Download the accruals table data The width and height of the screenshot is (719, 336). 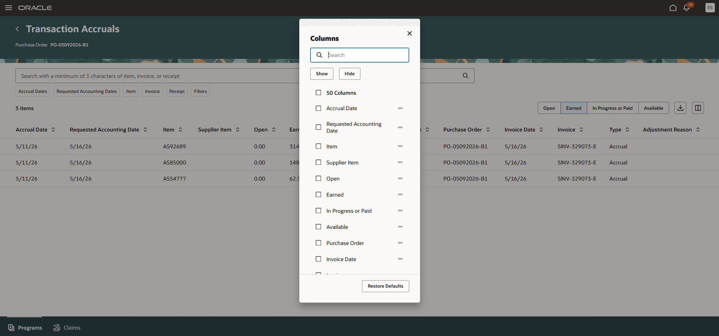click(680, 108)
